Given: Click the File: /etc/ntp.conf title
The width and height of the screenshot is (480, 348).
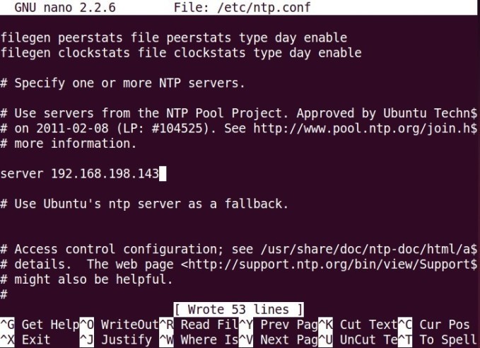Looking at the screenshot, I should tap(242, 7).
